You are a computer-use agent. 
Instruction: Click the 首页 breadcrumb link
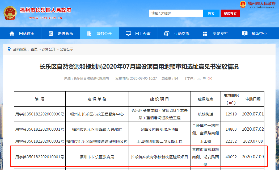click(x=34, y=49)
